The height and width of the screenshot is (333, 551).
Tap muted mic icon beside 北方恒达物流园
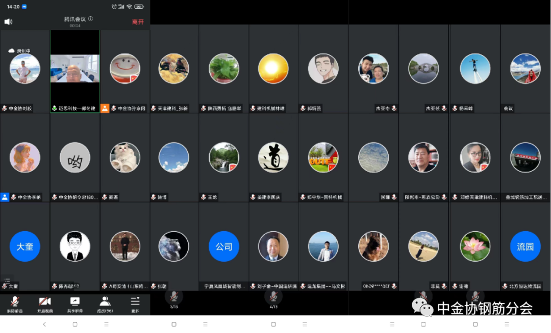pyautogui.click(x=505, y=286)
